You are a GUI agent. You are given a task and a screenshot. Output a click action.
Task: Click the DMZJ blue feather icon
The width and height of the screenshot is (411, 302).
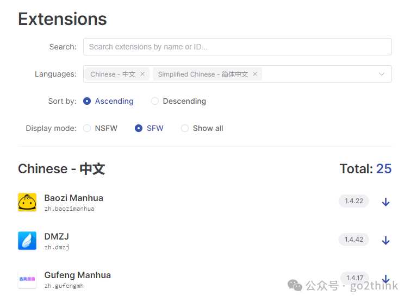27,241
